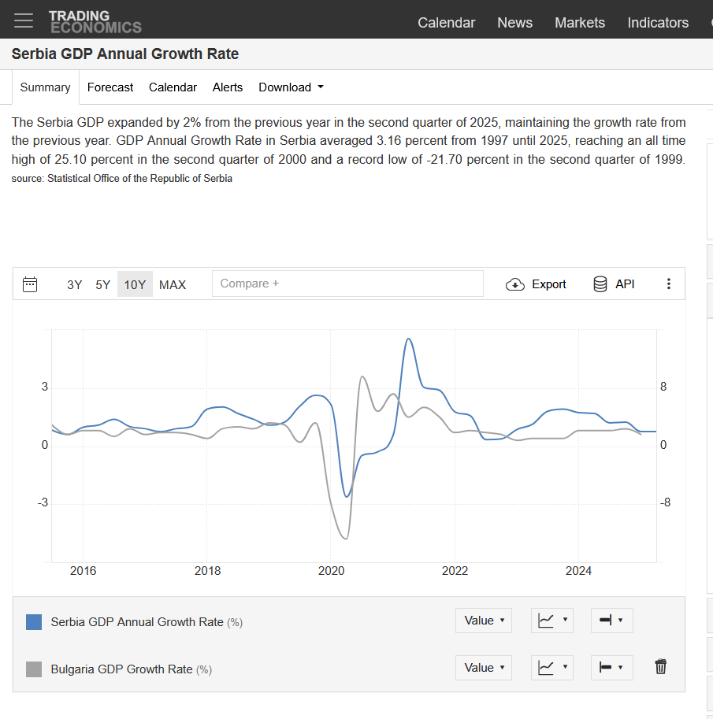The width and height of the screenshot is (713, 719).
Task: Click the gray Bulgaria series color swatch
Action: (x=34, y=669)
